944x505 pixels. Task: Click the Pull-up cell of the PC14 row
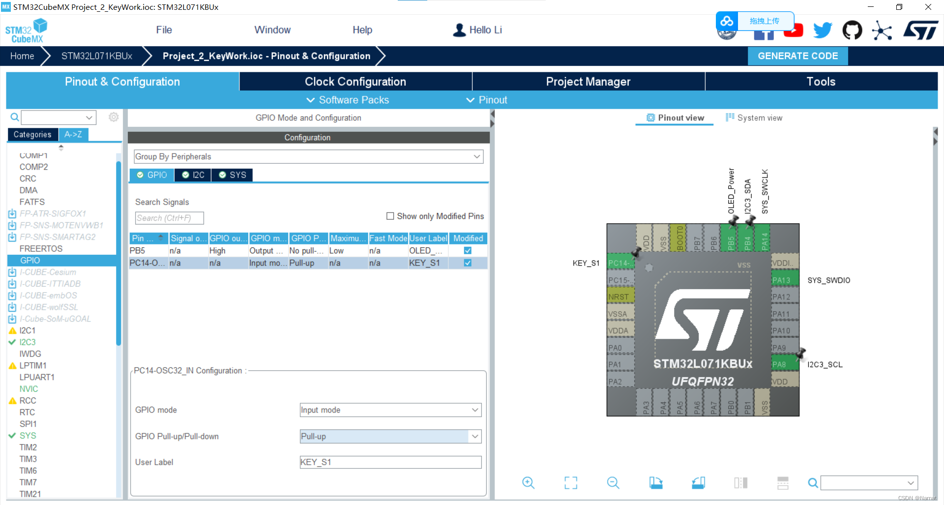(308, 263)
